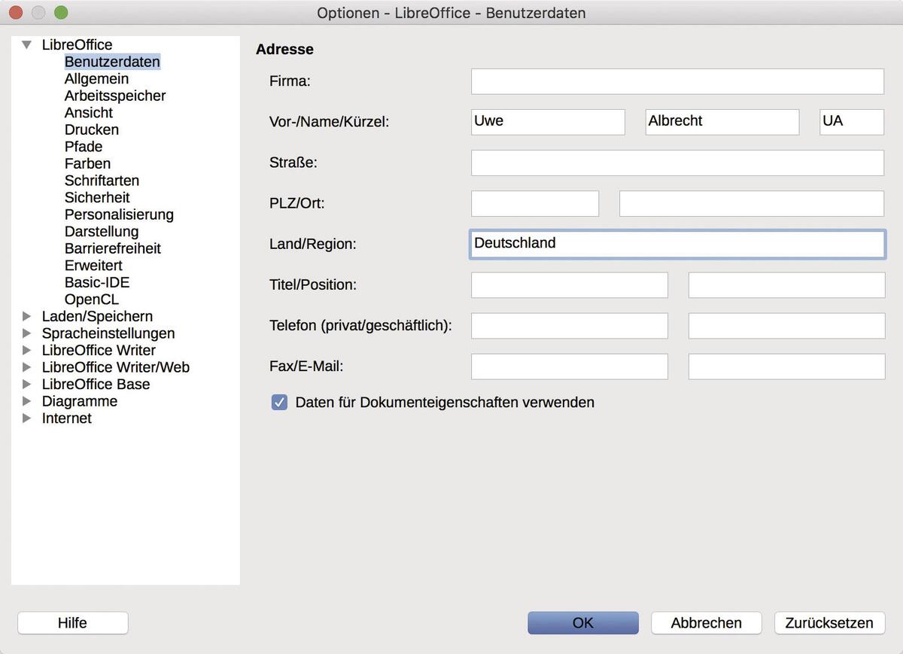Click the first name field containing Uwe

coord(548,122)
